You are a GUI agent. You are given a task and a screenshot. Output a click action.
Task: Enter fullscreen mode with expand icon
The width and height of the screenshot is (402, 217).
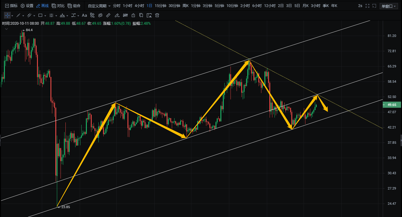[367, 6]
